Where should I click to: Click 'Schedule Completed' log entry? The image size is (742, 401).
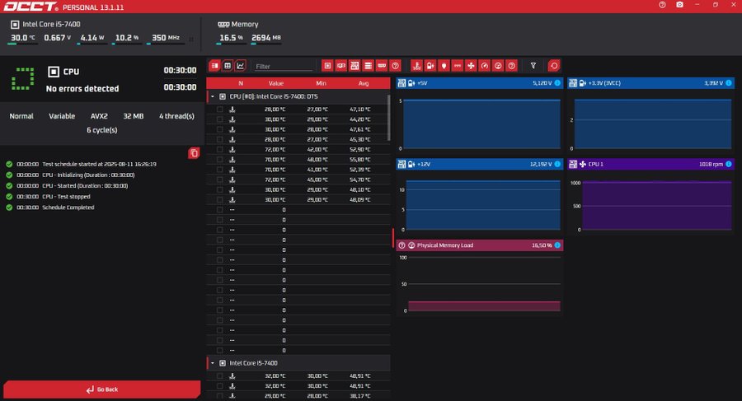[68, 207]
